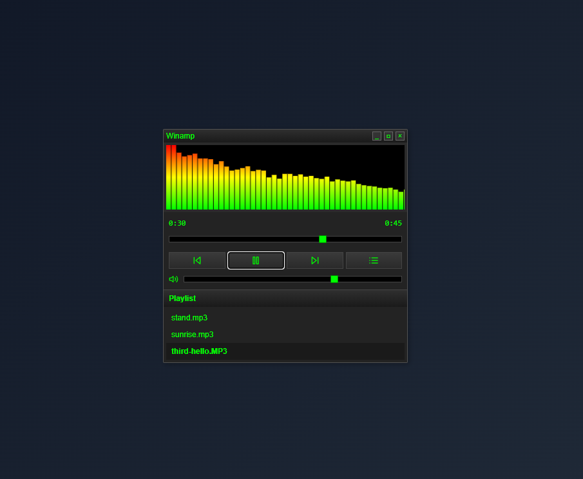Pause the currently playing song
Viewport: 583px width, 479px height.
point(256,260)
